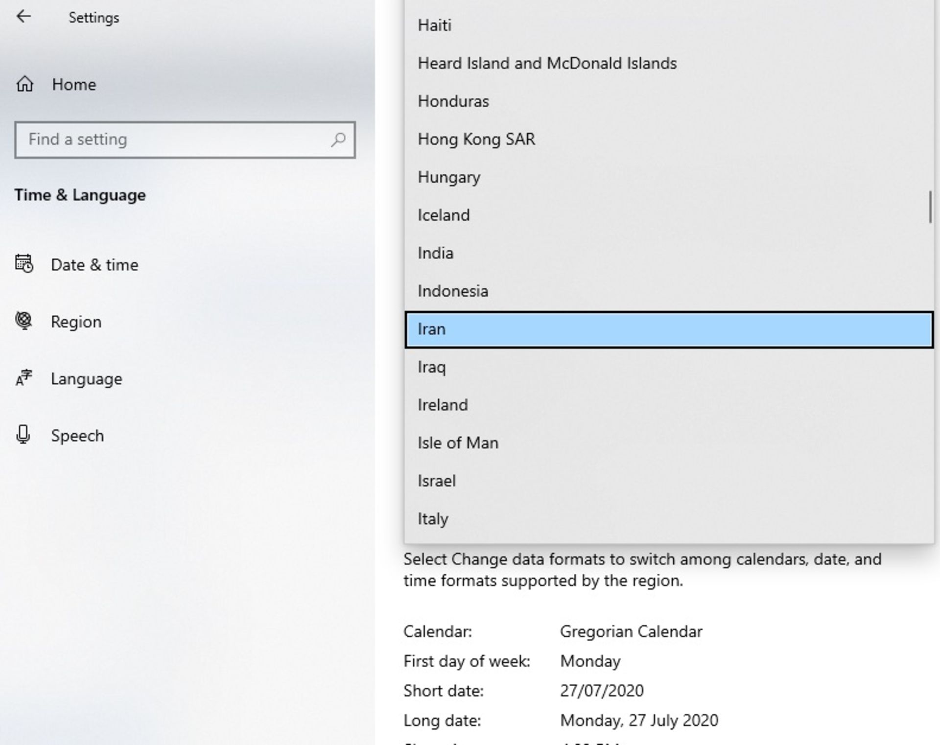Click the Speech microphone icon
The height and width of the screenshot is (745, 940).
(23, 435)
